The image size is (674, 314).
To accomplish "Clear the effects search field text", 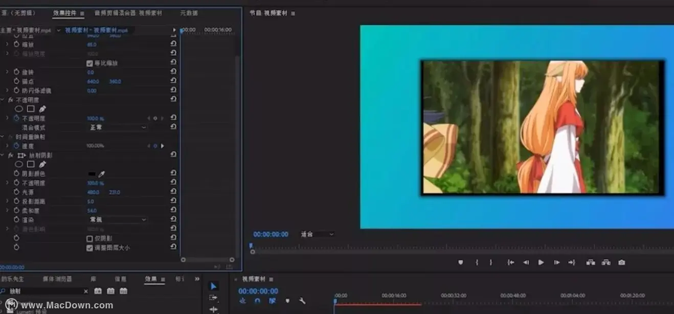I will point(85,291).
